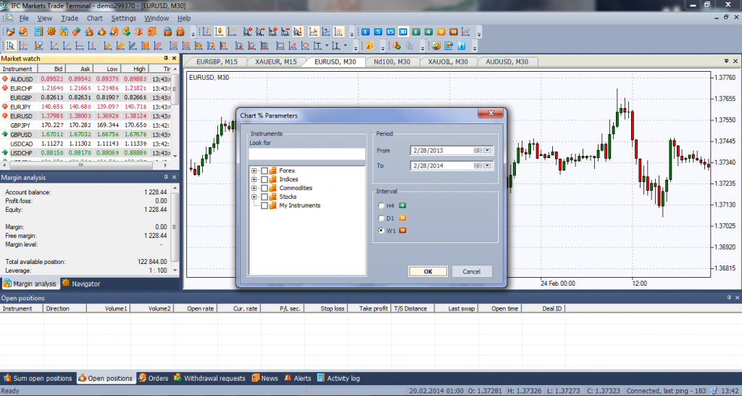The image size is (742, 396).
Task: Select the M15 timeframe toolbar icon
Action: click(x=391, y=32)
